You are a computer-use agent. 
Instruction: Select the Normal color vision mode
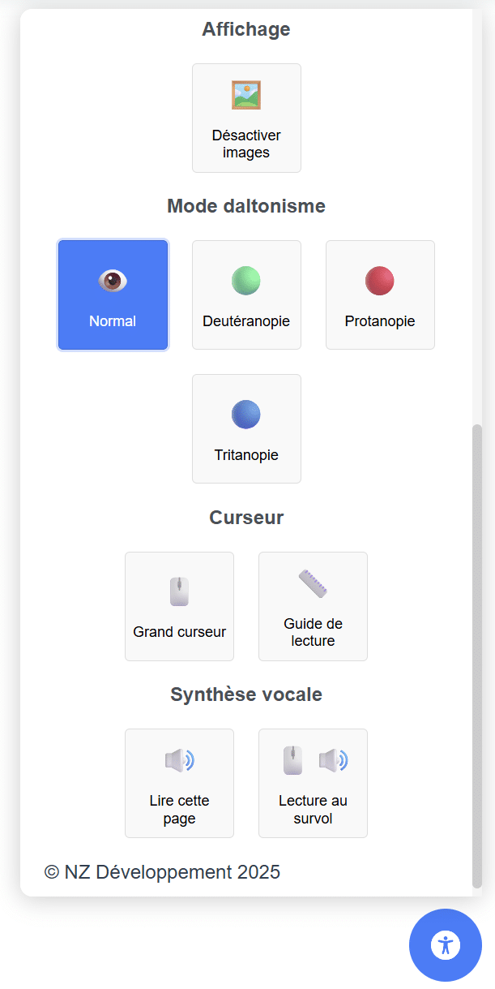[113, 321]
